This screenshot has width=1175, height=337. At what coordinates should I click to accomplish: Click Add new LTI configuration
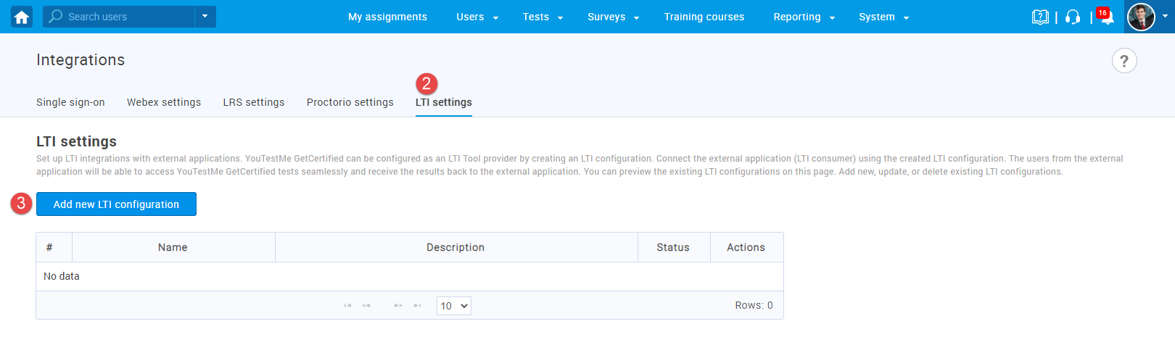(116, 204)
